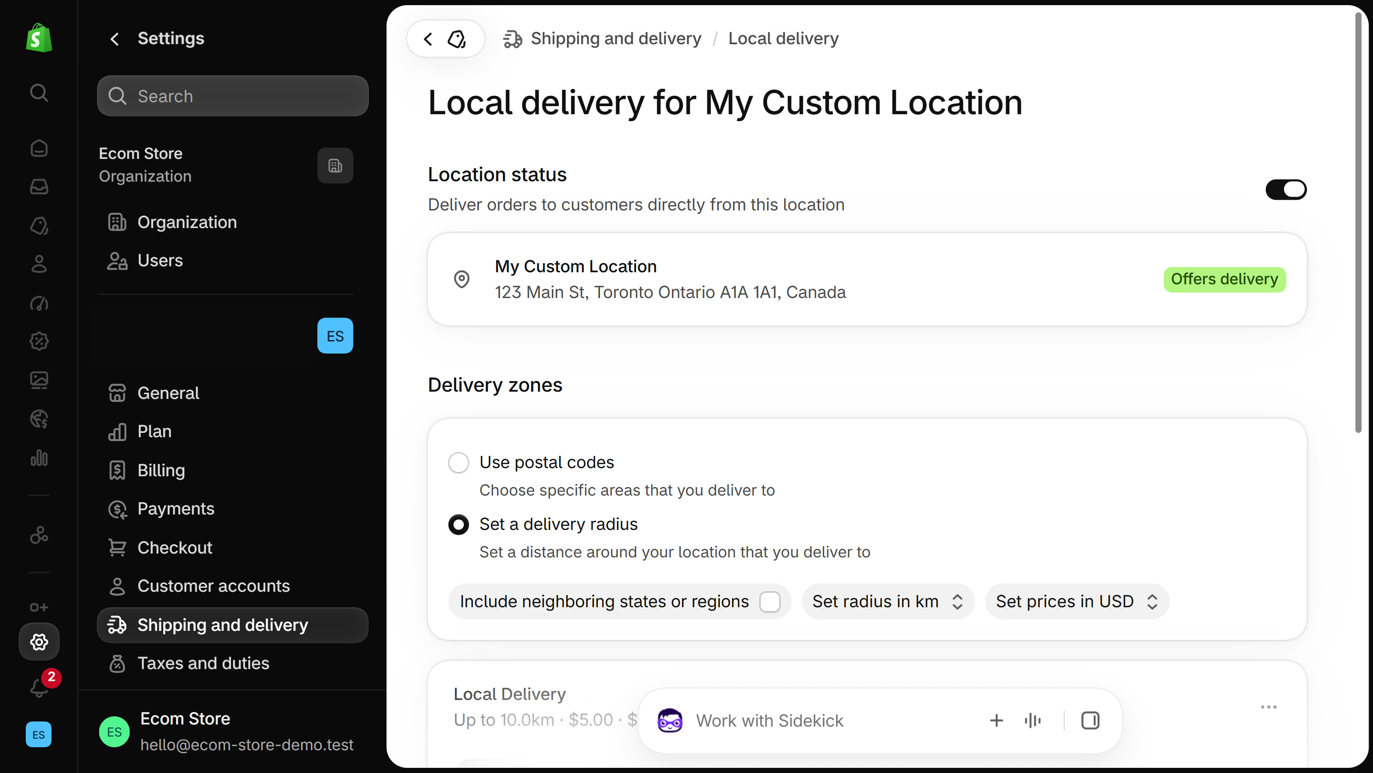Open Organization settings item
The image size is (1373, 773).
(232, 222)
